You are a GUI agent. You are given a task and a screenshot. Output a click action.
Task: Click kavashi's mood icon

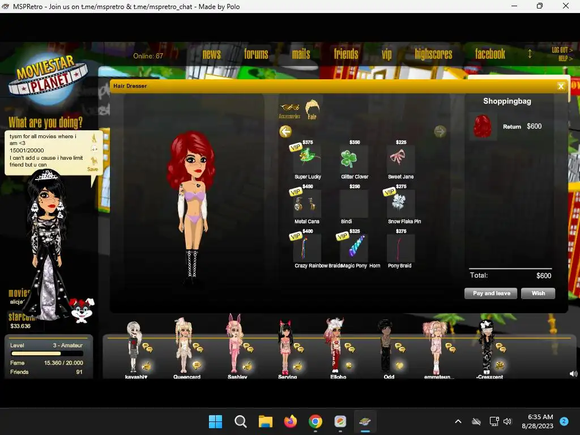tap(147, 366)
